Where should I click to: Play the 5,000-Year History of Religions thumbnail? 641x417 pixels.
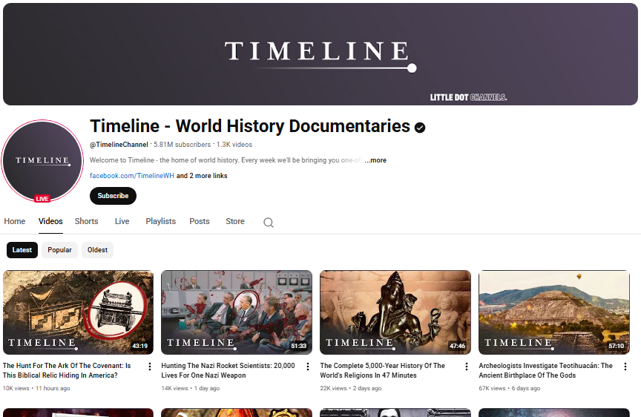coord(395,312)
